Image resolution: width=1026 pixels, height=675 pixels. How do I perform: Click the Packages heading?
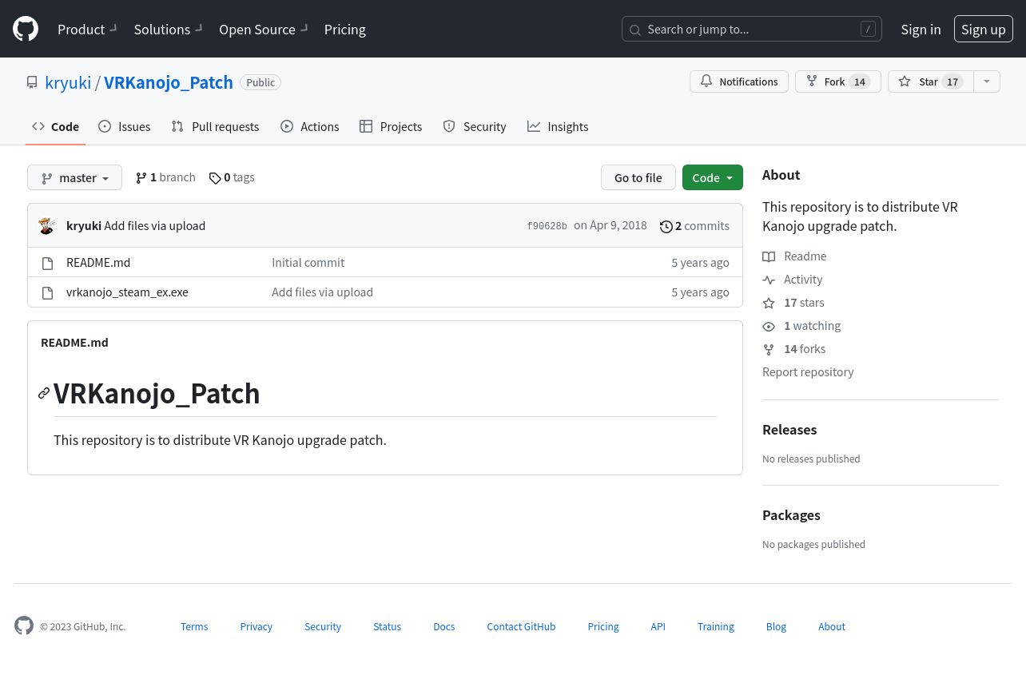[791, 515]
